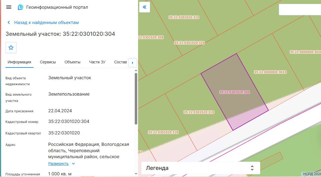Screen dimensions: 321x177
Task: Switch to the Состав tab
Action: point(121,62)
